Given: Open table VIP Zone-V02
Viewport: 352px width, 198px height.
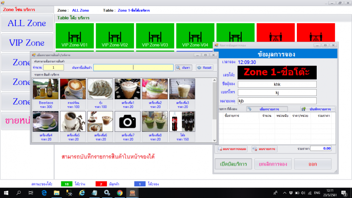Looking at the screenshot, I should click(x=115, y=36).
